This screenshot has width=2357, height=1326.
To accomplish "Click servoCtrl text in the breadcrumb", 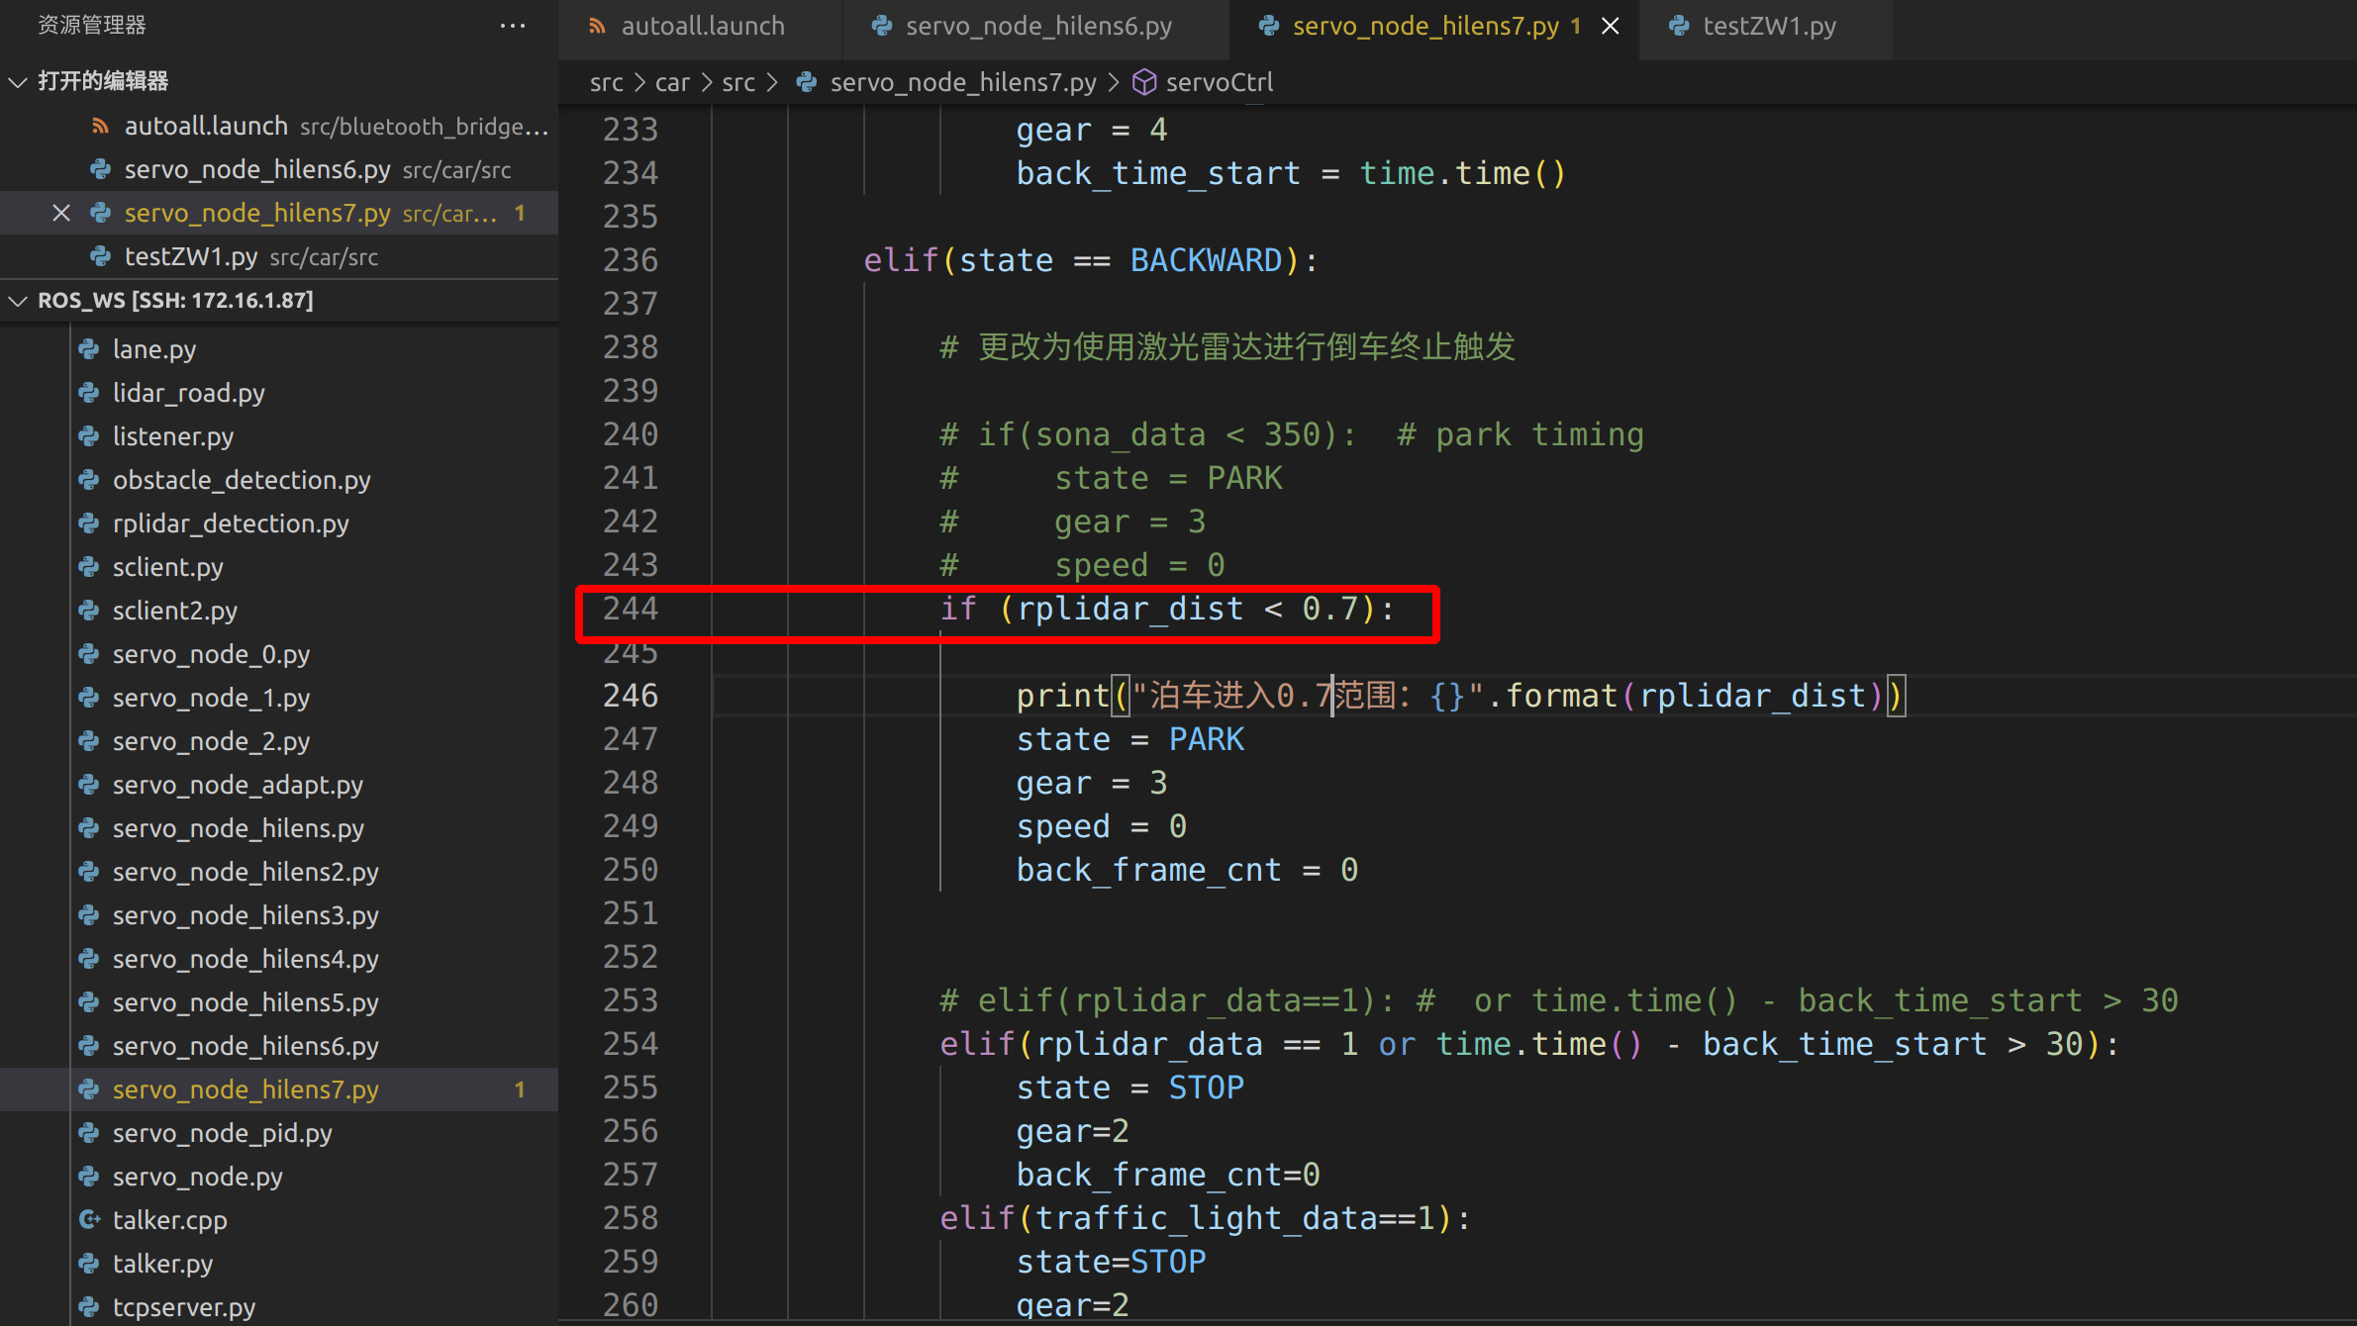I will pyautogui.click(x=1219, y=82).
